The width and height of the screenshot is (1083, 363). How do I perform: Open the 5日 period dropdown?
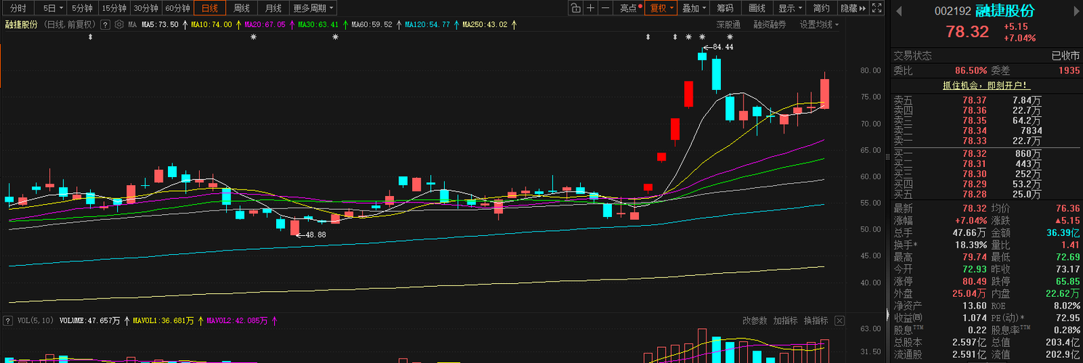(x=52, y=9)
